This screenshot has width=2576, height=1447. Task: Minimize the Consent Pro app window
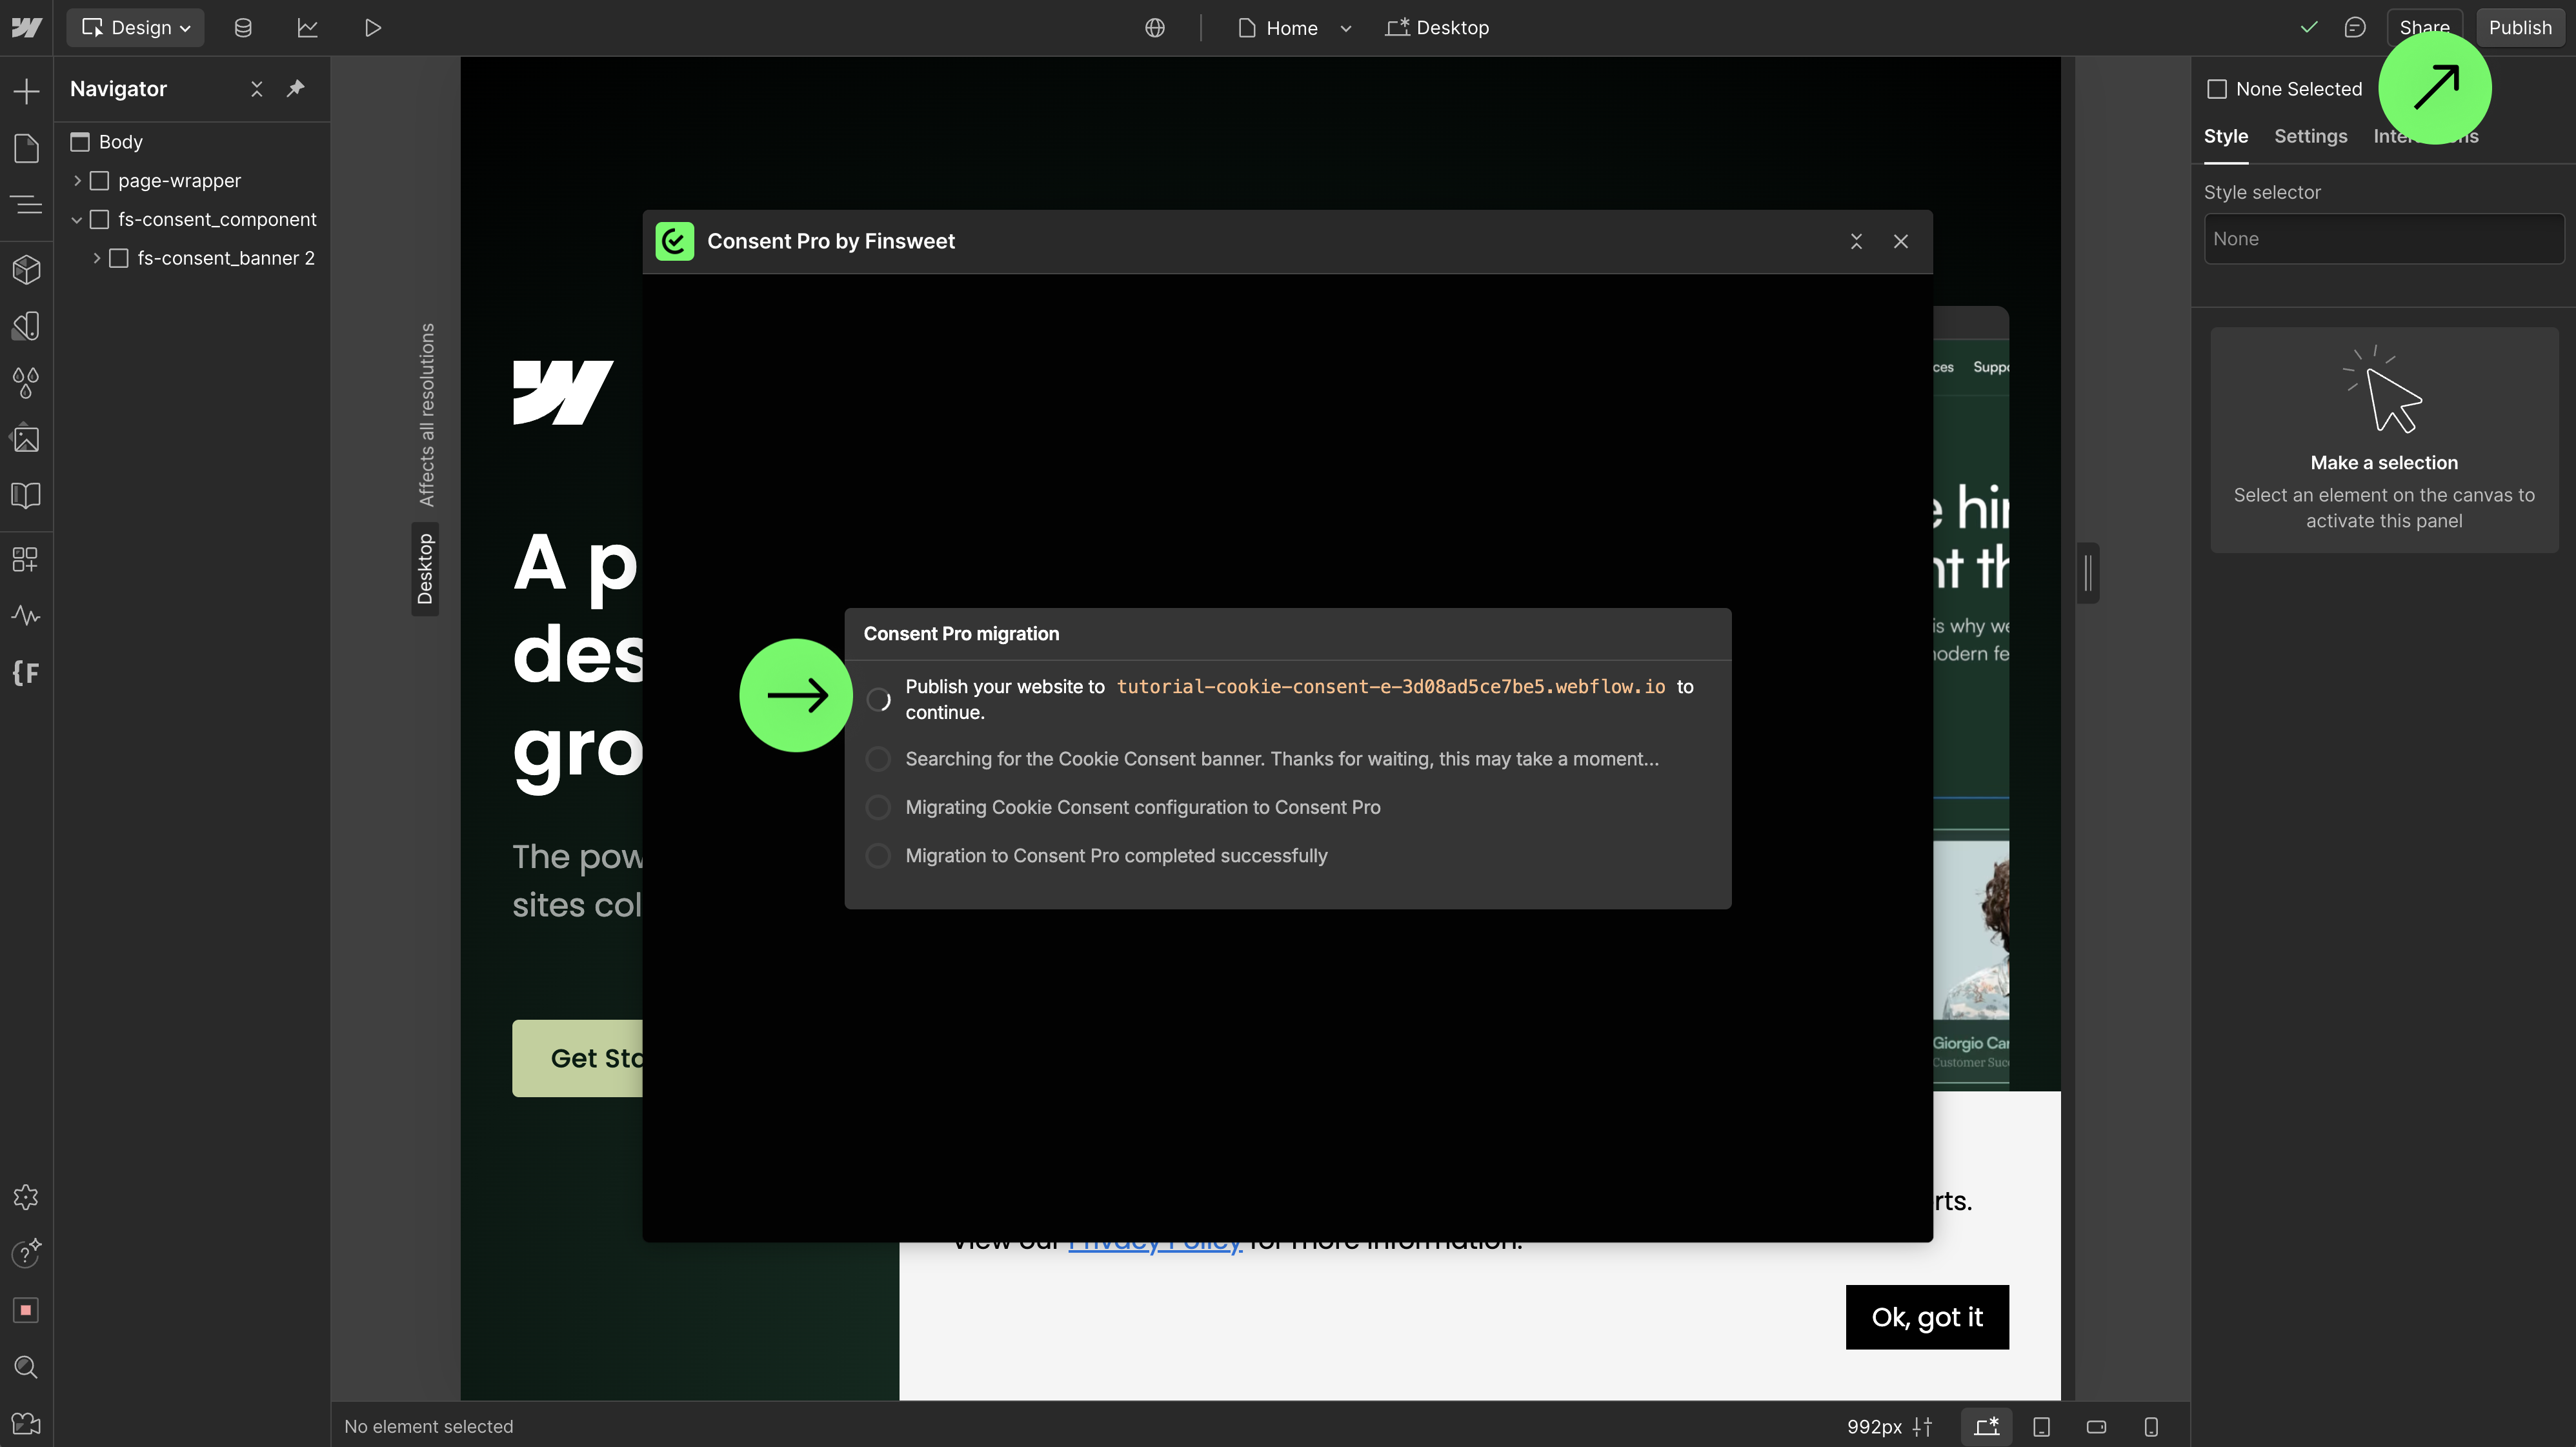pyautogui.click(x=1856, y=241)
